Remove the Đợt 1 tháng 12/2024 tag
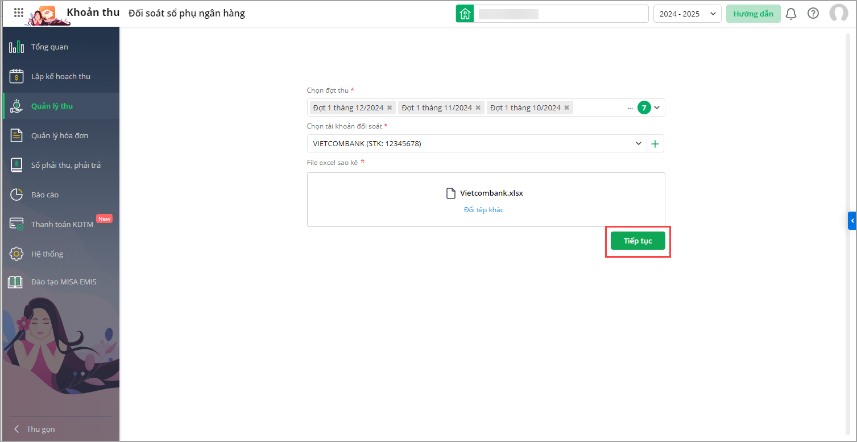This screenshot has height=442, width=857. pos(390,108)
